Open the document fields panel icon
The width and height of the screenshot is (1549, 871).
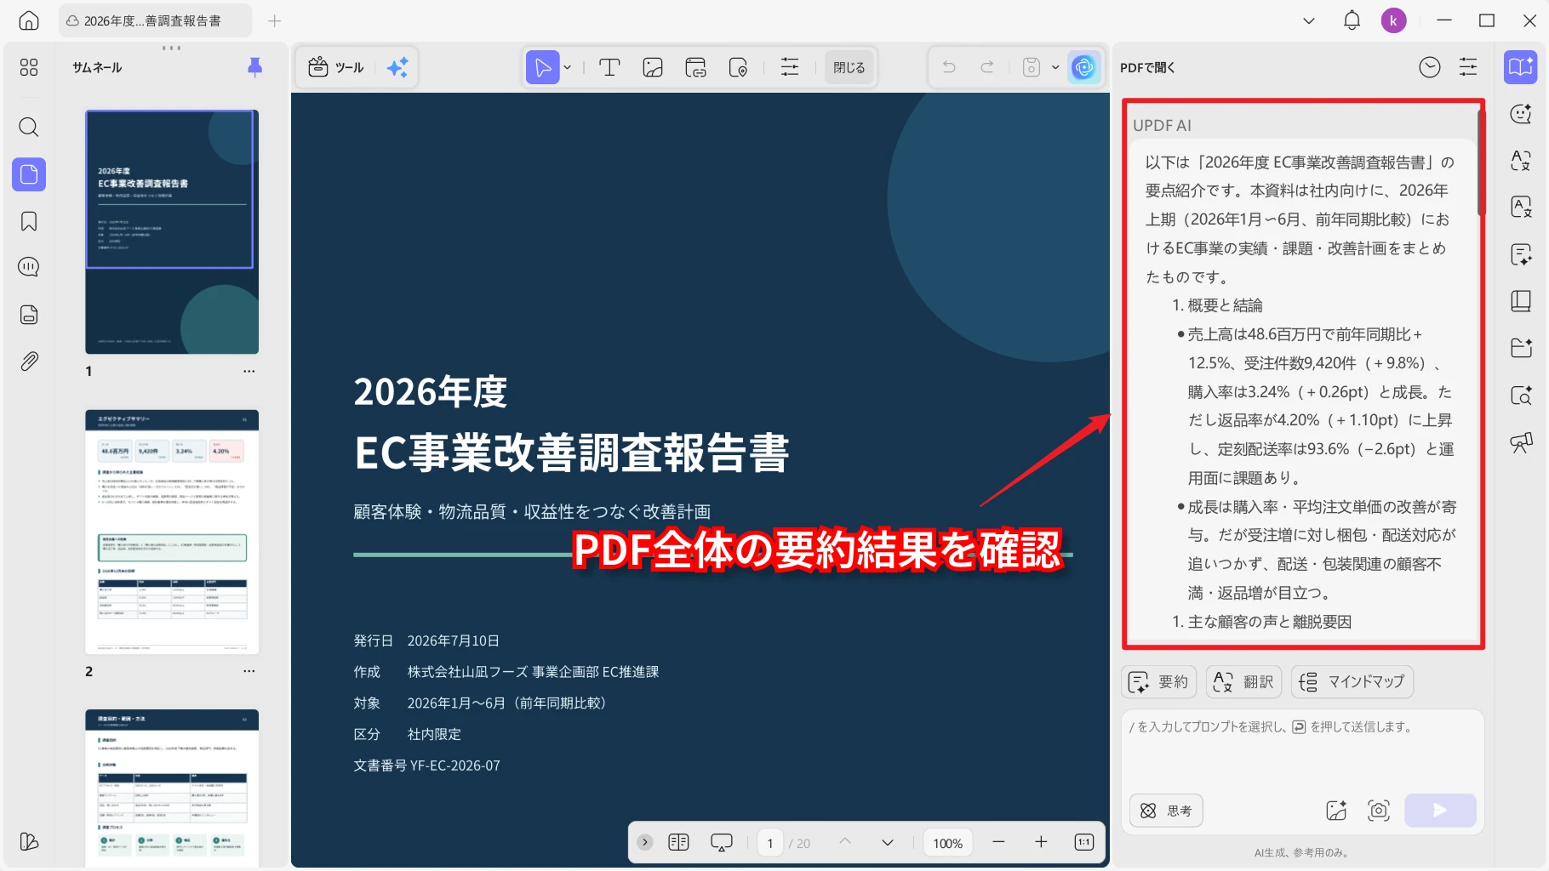click(29, 315)
